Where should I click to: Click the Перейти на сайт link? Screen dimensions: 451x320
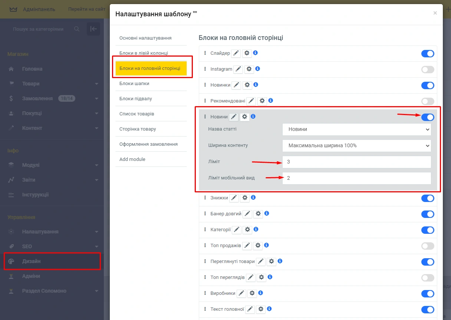point(87,9)
